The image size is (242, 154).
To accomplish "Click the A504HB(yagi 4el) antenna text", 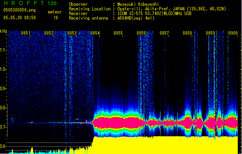I will pos(136,18).
